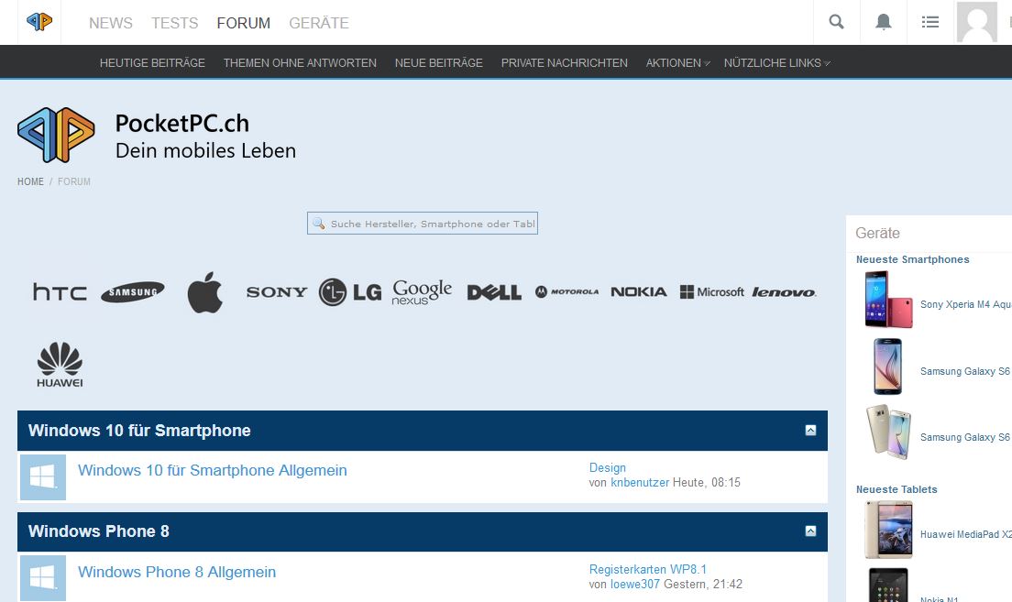
Task: View profile of user loewe307
Action: 635,585
